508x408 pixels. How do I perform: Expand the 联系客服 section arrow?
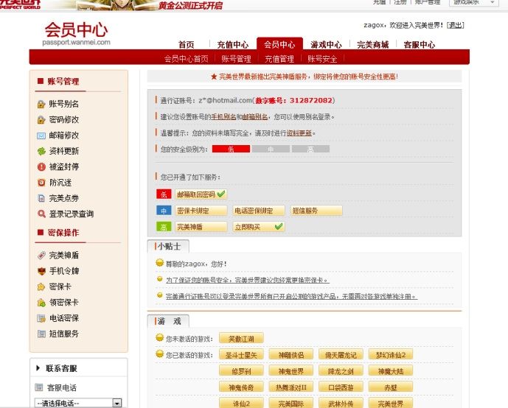38,368
